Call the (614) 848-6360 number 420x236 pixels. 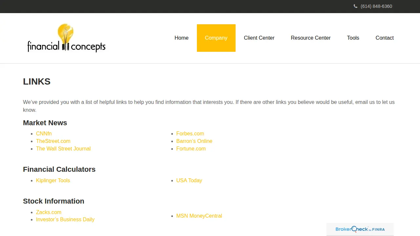(x=376, y=6)
